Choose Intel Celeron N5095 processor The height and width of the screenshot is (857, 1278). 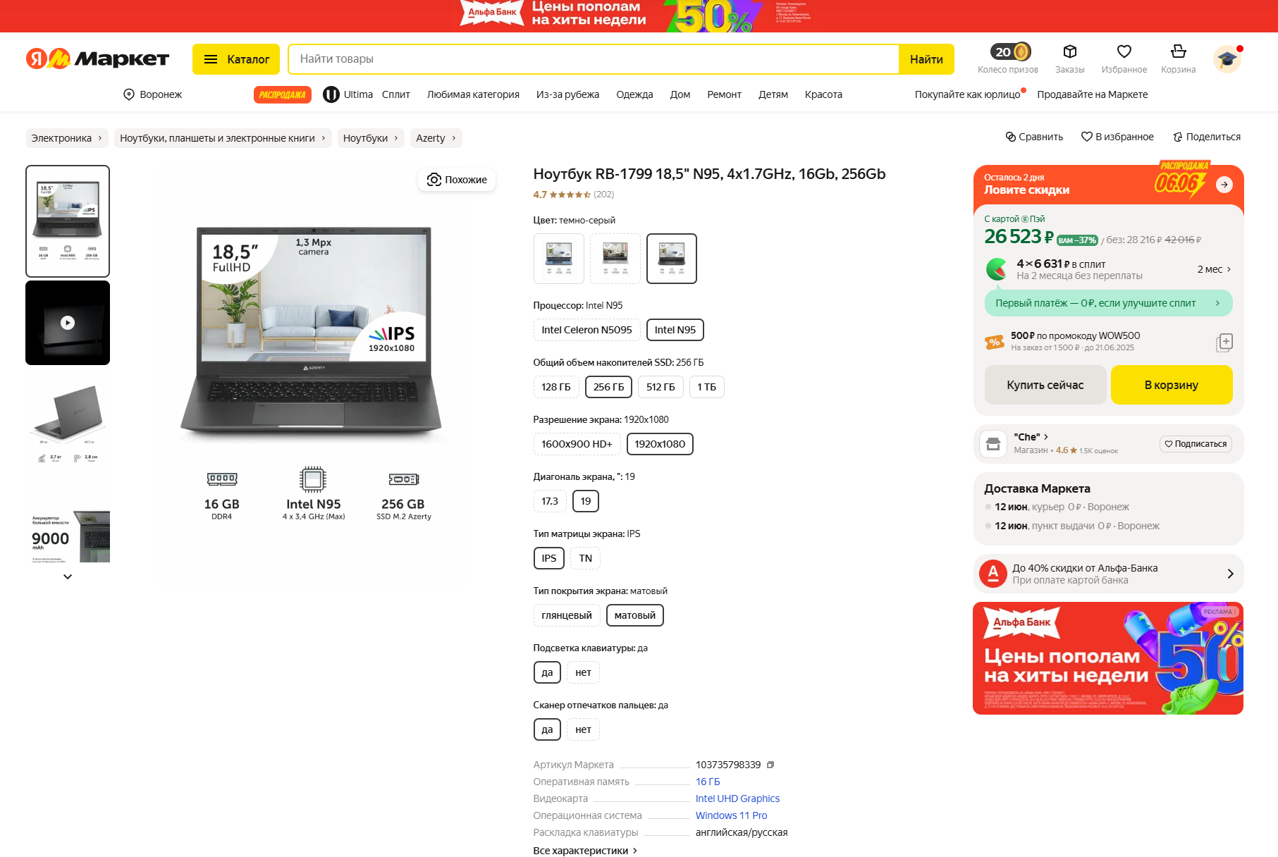(586, 330)
